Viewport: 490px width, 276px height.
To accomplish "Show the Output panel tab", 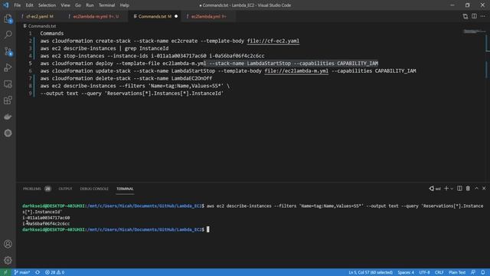I will coord(65,189).
